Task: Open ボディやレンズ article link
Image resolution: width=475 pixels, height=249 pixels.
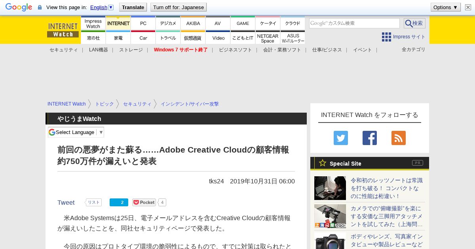Action: point(387,241)
